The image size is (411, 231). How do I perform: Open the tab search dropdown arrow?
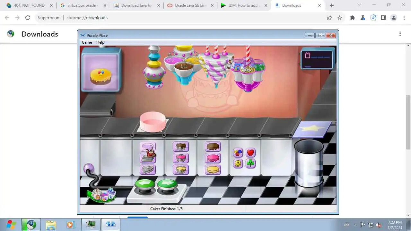359,4
